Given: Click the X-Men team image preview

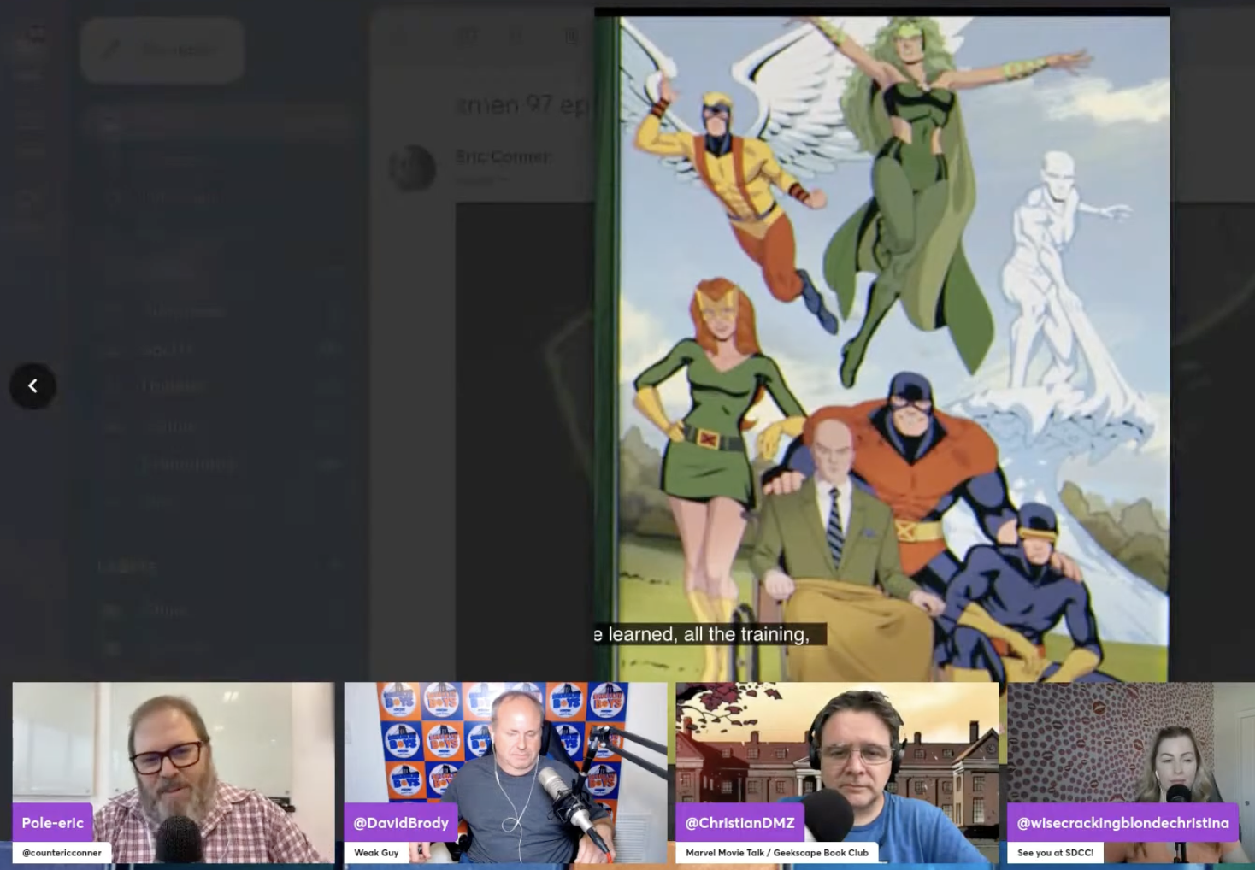Looking at the screenshot, I should coord(882,345).
